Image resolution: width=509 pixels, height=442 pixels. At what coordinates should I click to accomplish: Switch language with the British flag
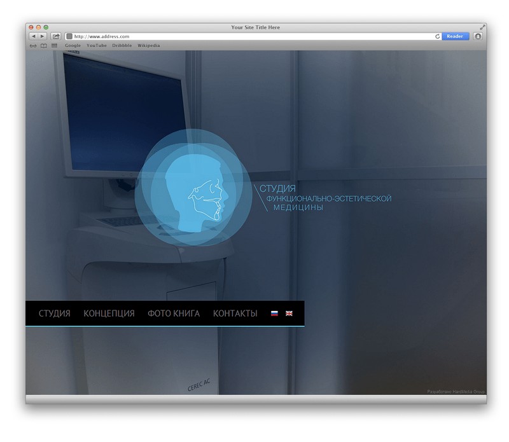tap(289, 313)
